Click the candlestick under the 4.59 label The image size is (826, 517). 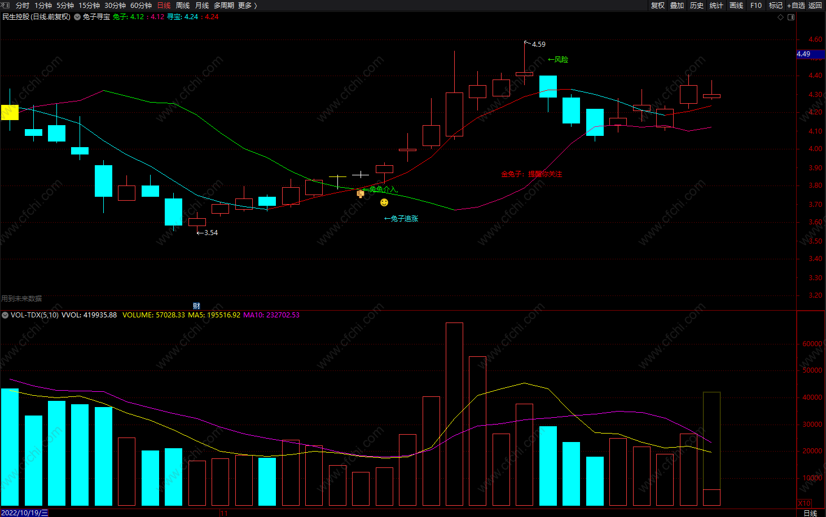[x=524, y=74]
